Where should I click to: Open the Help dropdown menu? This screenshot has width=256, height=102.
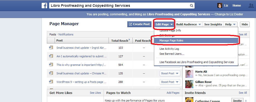[230, 24]
